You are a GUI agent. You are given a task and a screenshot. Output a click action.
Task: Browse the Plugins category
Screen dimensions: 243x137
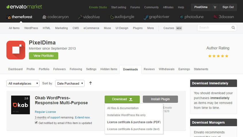coord(138,28)
